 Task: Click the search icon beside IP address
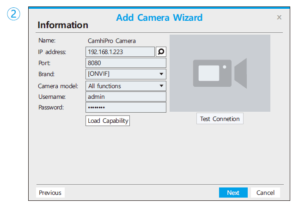coord(161,52)
